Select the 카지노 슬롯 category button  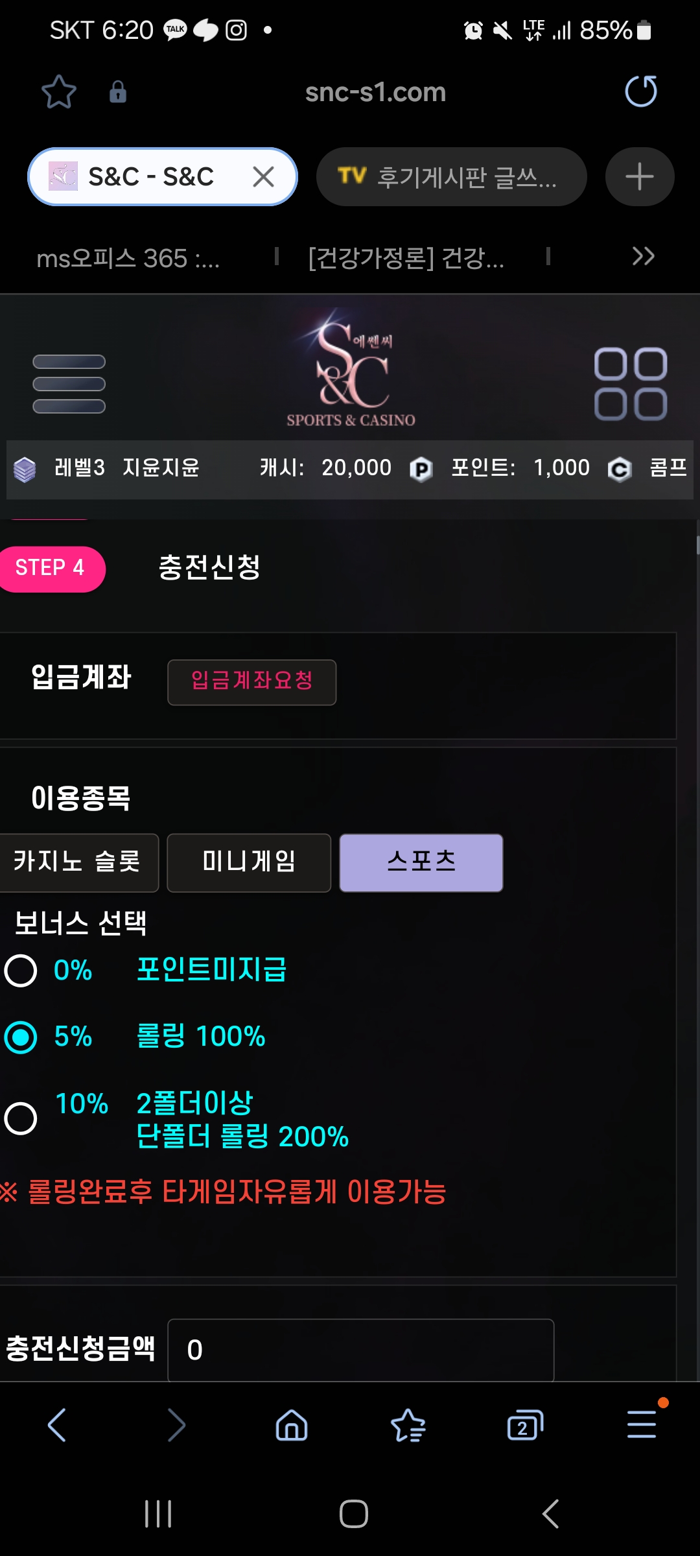[78, 863]
